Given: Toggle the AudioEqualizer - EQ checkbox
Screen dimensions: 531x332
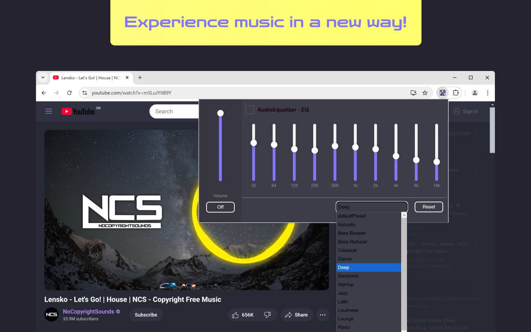Looking at the screenshot, I should (x=249, y=110).
